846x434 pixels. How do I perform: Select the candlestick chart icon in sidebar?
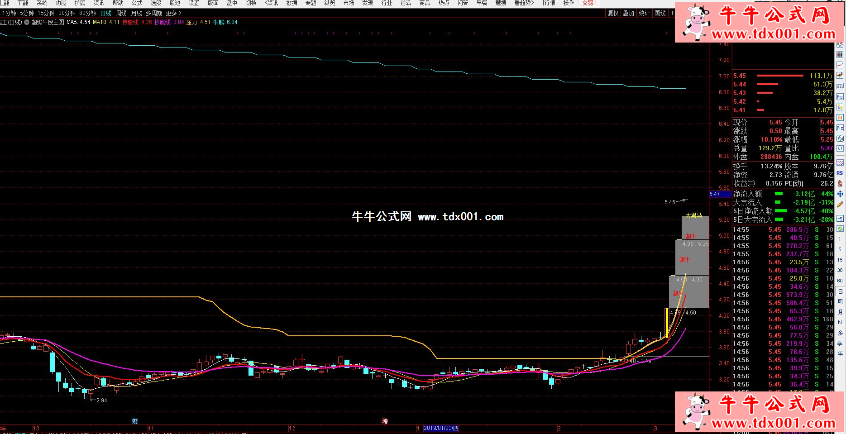[840, 76]
